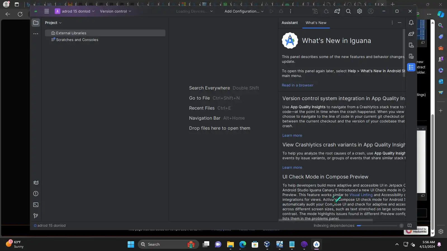This screenshot has width=447, height=251.
Task: Click the Read in a browser link
Action: point(298,85)
